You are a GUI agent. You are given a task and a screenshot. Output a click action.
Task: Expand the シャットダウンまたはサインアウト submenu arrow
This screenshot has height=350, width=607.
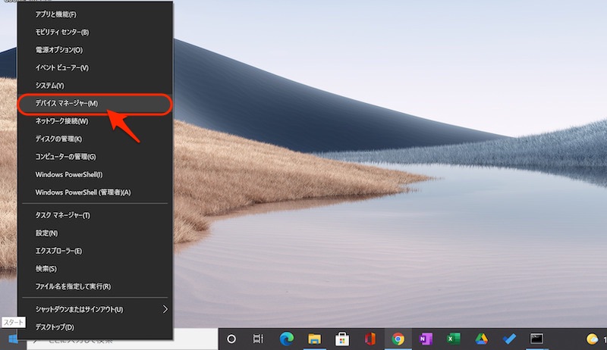coord(165,309)
